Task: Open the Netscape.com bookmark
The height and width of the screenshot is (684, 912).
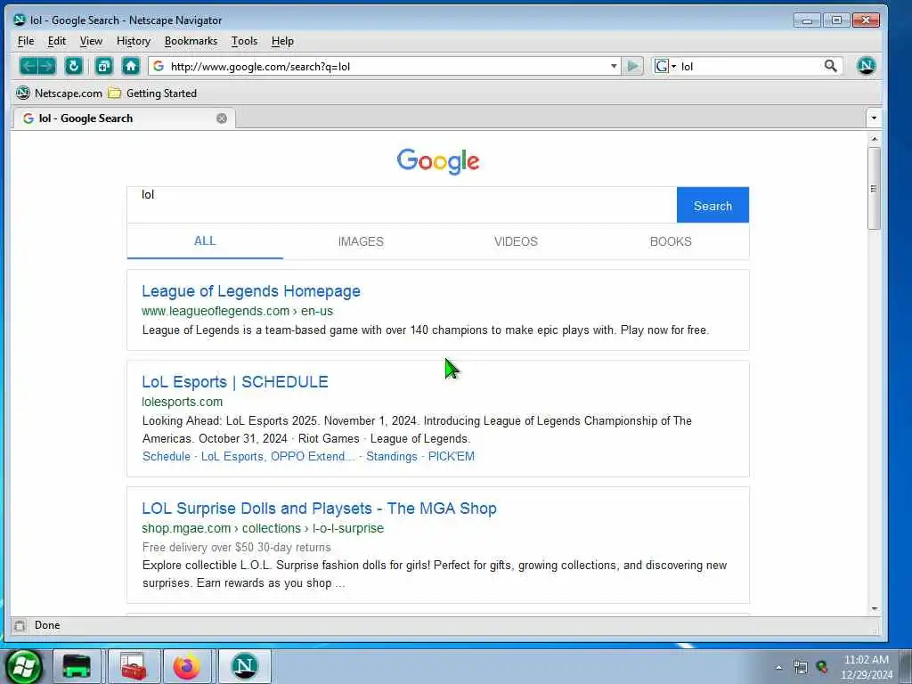Action: 59,93
